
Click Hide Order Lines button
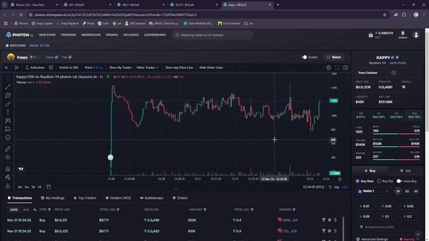pos(211,68)
